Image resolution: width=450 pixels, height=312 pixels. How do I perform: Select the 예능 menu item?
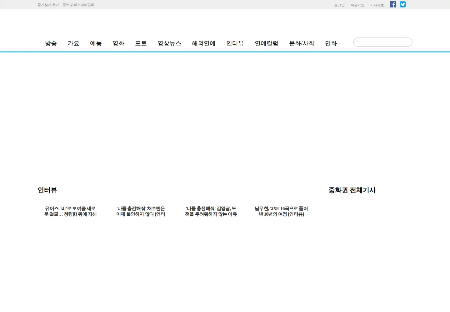[96, 43]
